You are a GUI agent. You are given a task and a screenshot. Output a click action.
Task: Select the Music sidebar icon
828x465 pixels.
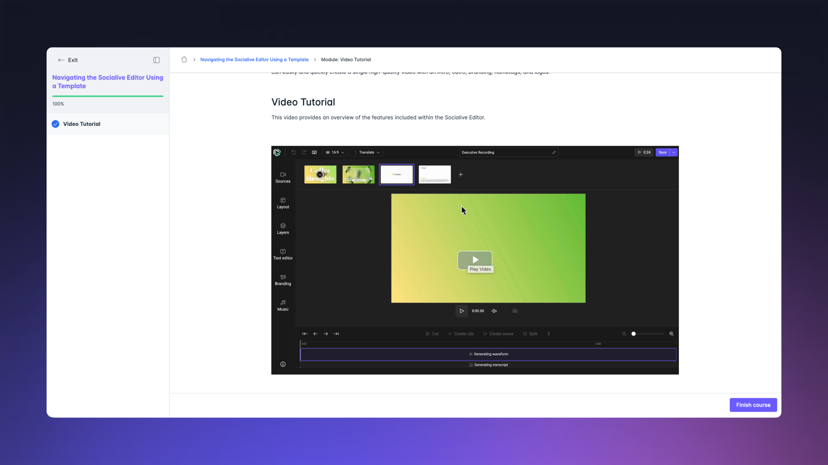coord(283,305)
